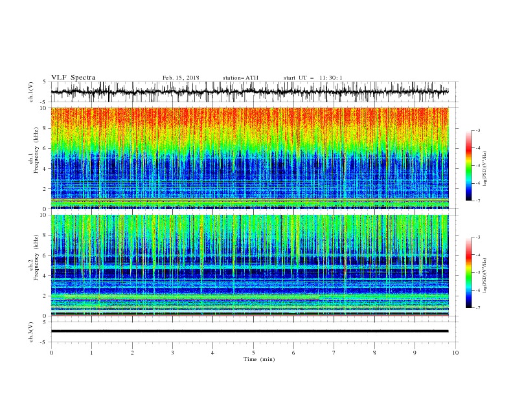Click time axis tick label "0"
The image size is (513, 396).
tap(51, 353)
